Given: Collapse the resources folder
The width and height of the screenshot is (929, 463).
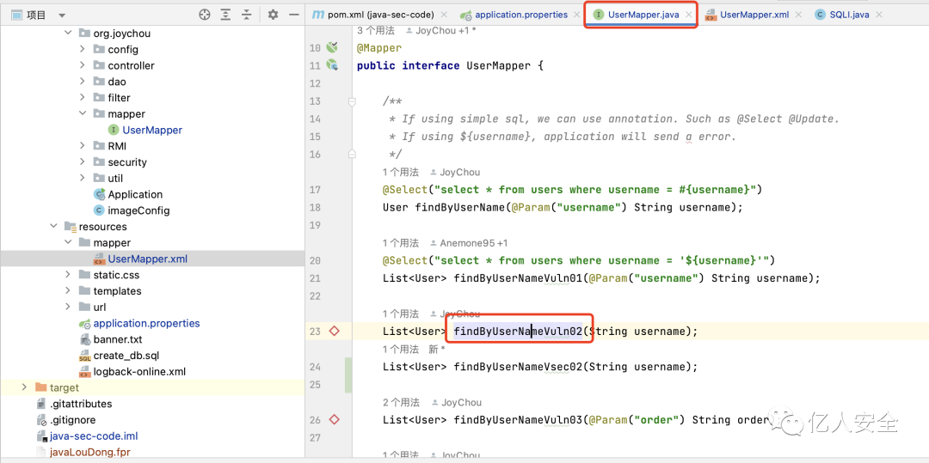Looking at the screenshot, I should tap(54, 227).
